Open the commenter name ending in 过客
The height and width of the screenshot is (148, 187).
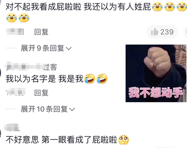pos(31,67)
